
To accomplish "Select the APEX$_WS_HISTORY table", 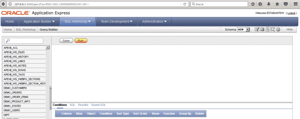I will (x=24, y=57).
